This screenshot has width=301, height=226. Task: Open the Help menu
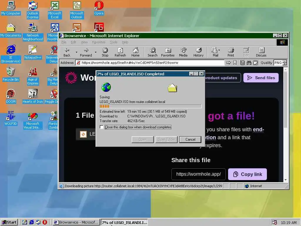(125, 42)
